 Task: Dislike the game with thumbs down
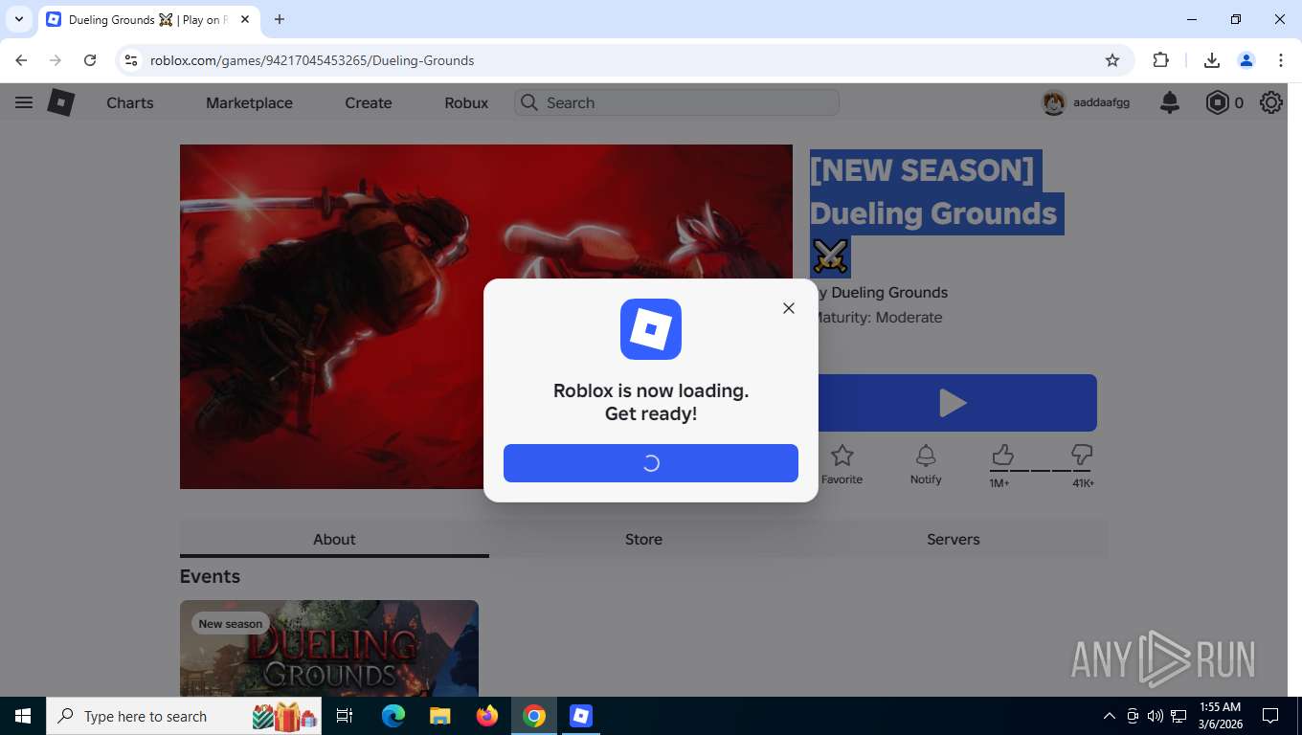(1082, 455)
